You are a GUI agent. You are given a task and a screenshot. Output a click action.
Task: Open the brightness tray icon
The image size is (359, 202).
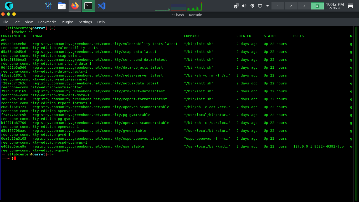252,6
